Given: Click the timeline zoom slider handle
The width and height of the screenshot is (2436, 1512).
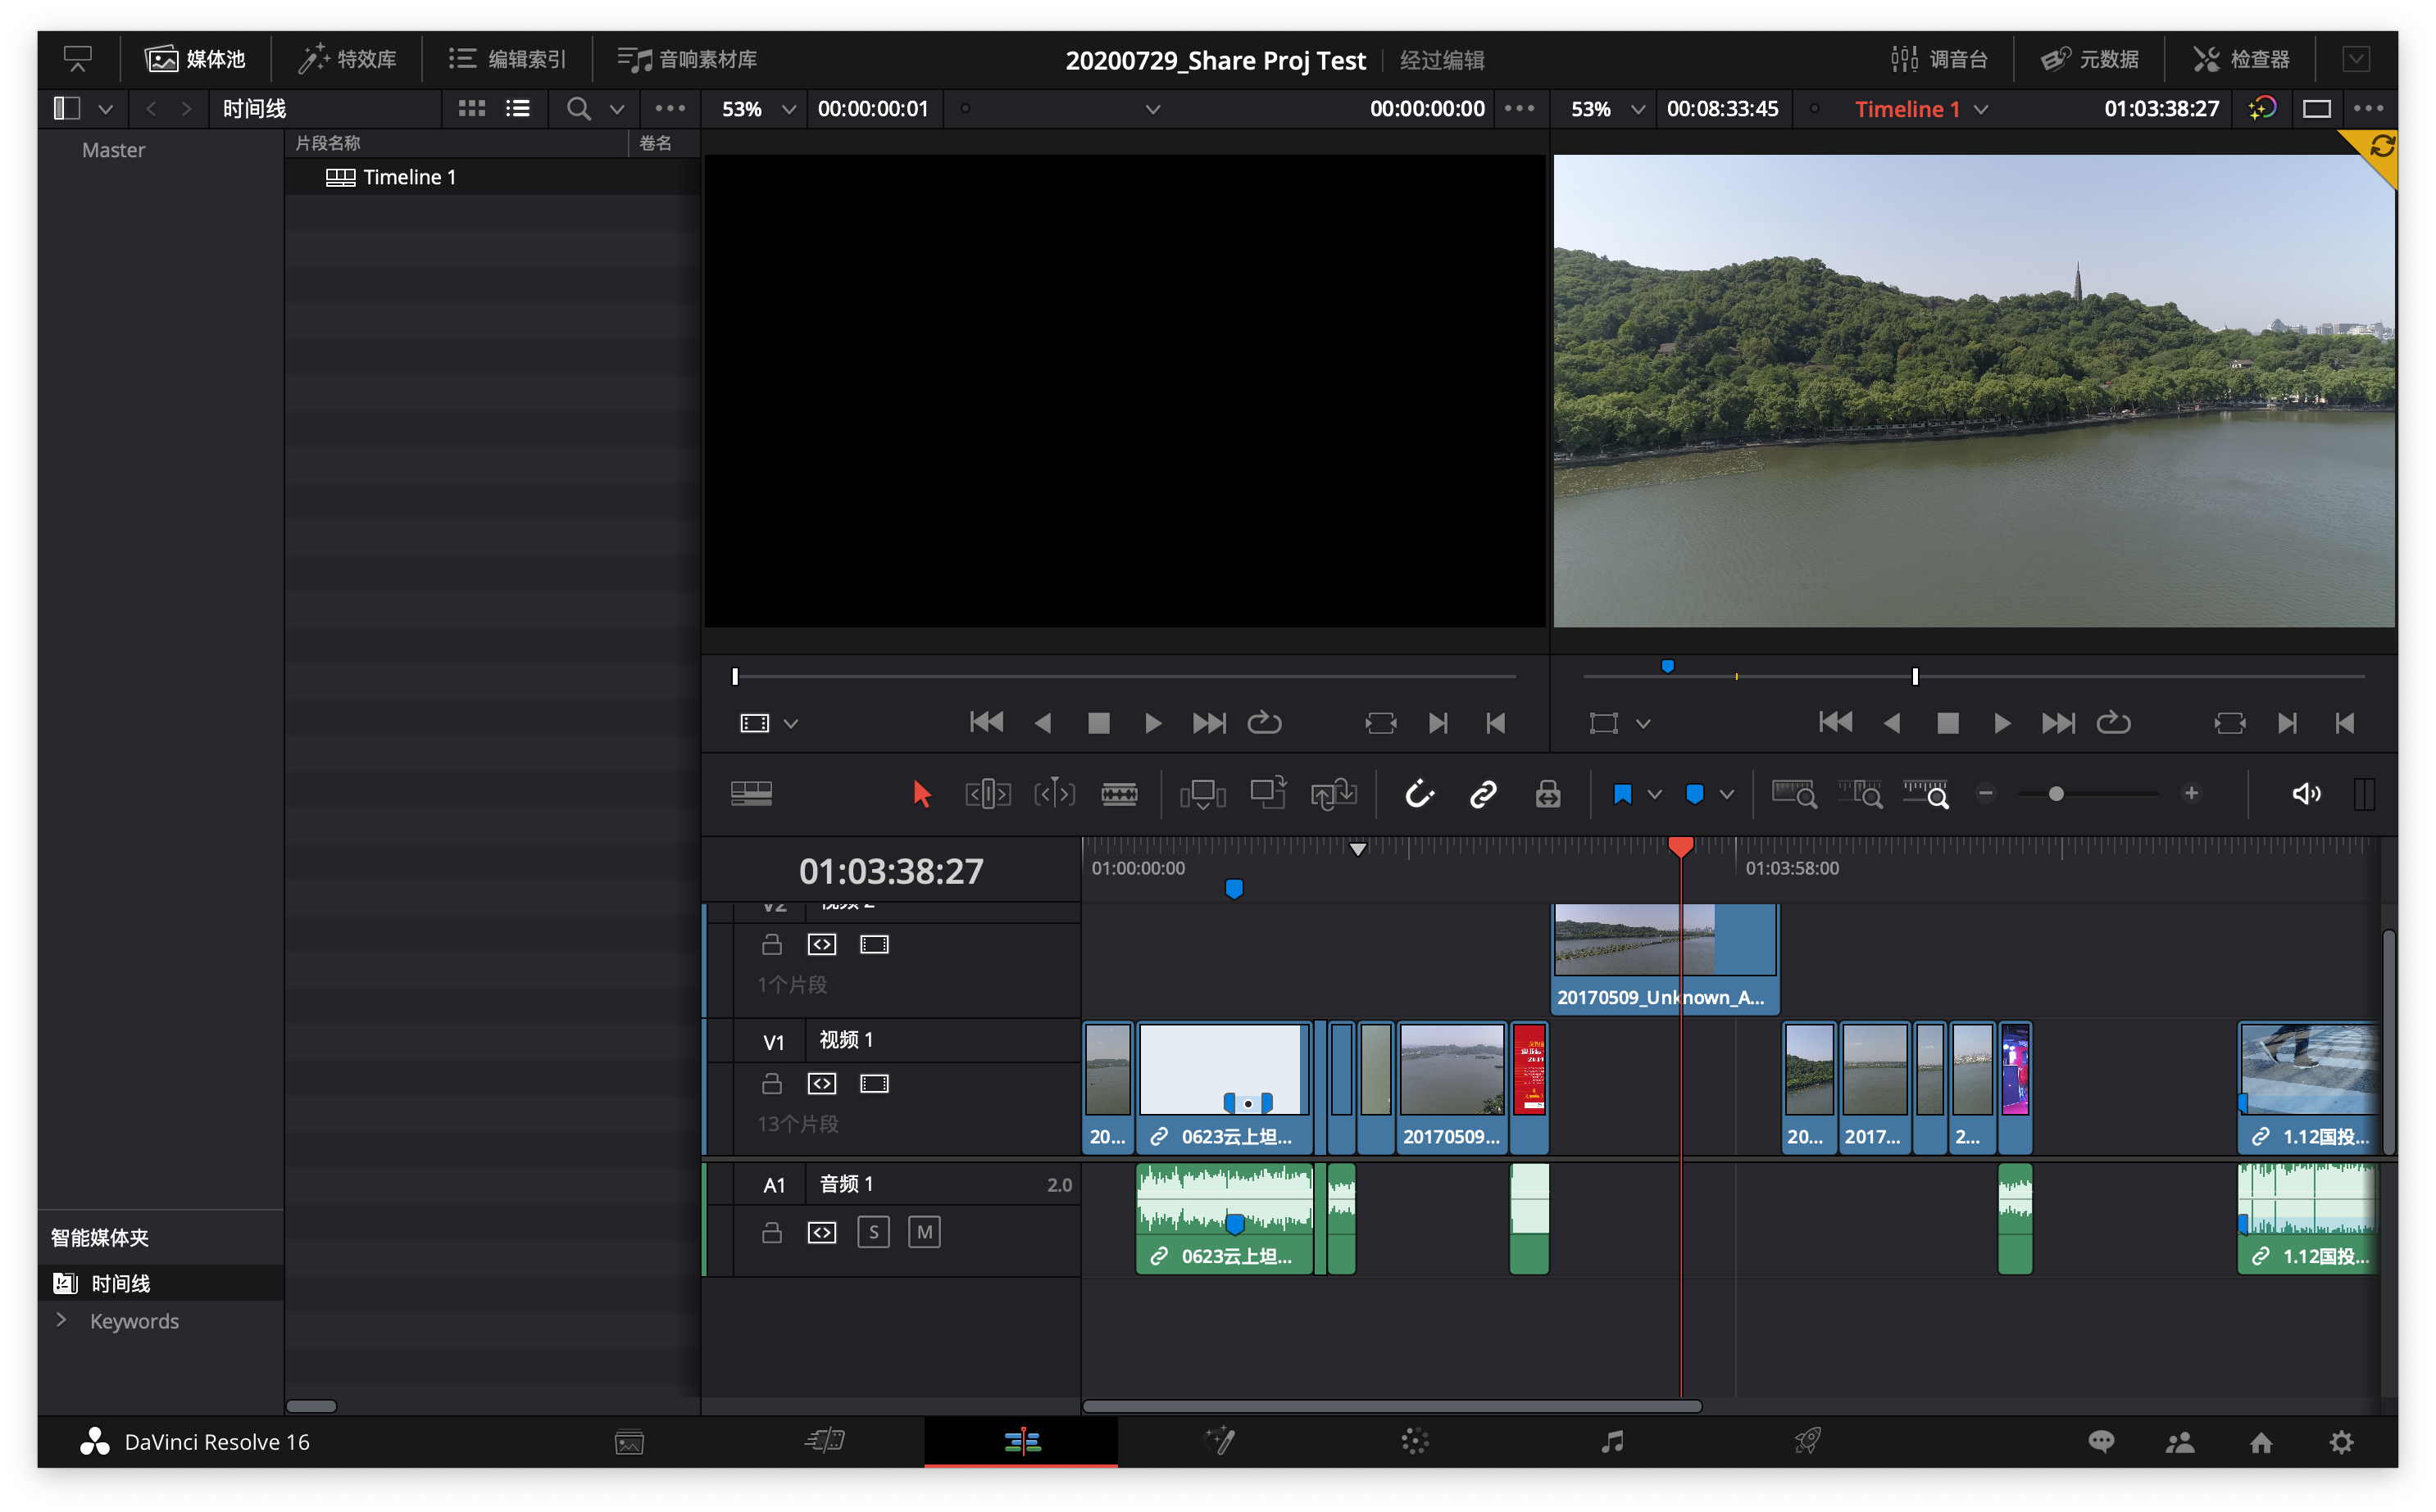Looking at the screenshot, I should click(x=2056, y=794).
